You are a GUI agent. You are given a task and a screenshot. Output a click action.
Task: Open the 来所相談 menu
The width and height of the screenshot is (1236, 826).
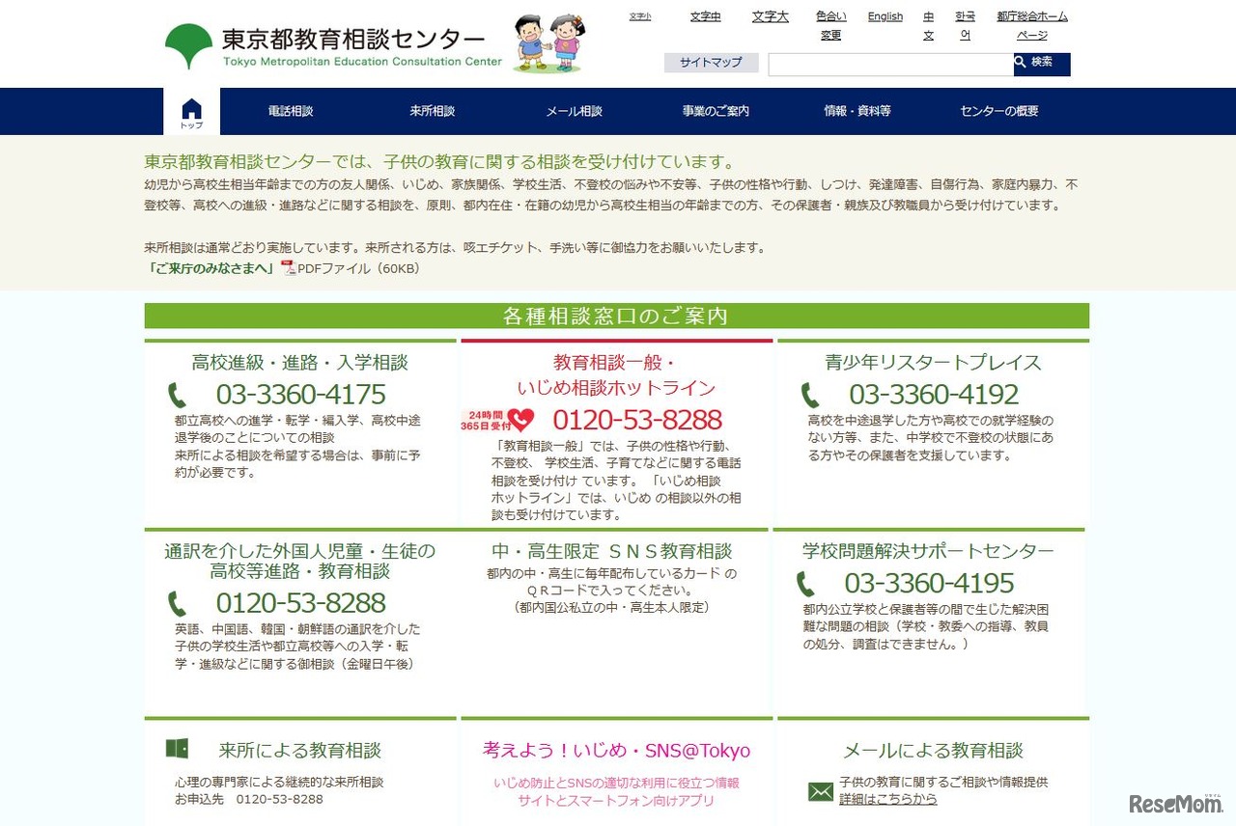[x=432, y=111]
